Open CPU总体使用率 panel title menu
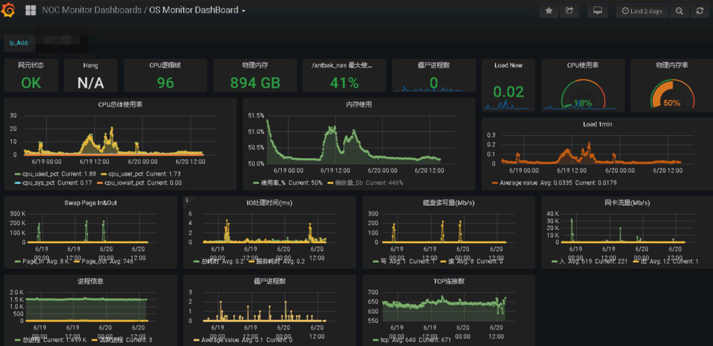713x346 pixels. click(120, 104)
